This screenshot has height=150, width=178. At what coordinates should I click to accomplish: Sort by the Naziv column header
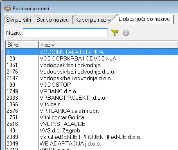point(108,45)
